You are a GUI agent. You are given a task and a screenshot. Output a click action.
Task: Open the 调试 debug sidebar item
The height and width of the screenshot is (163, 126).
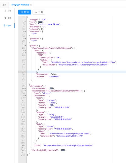[x=8, y=18]
